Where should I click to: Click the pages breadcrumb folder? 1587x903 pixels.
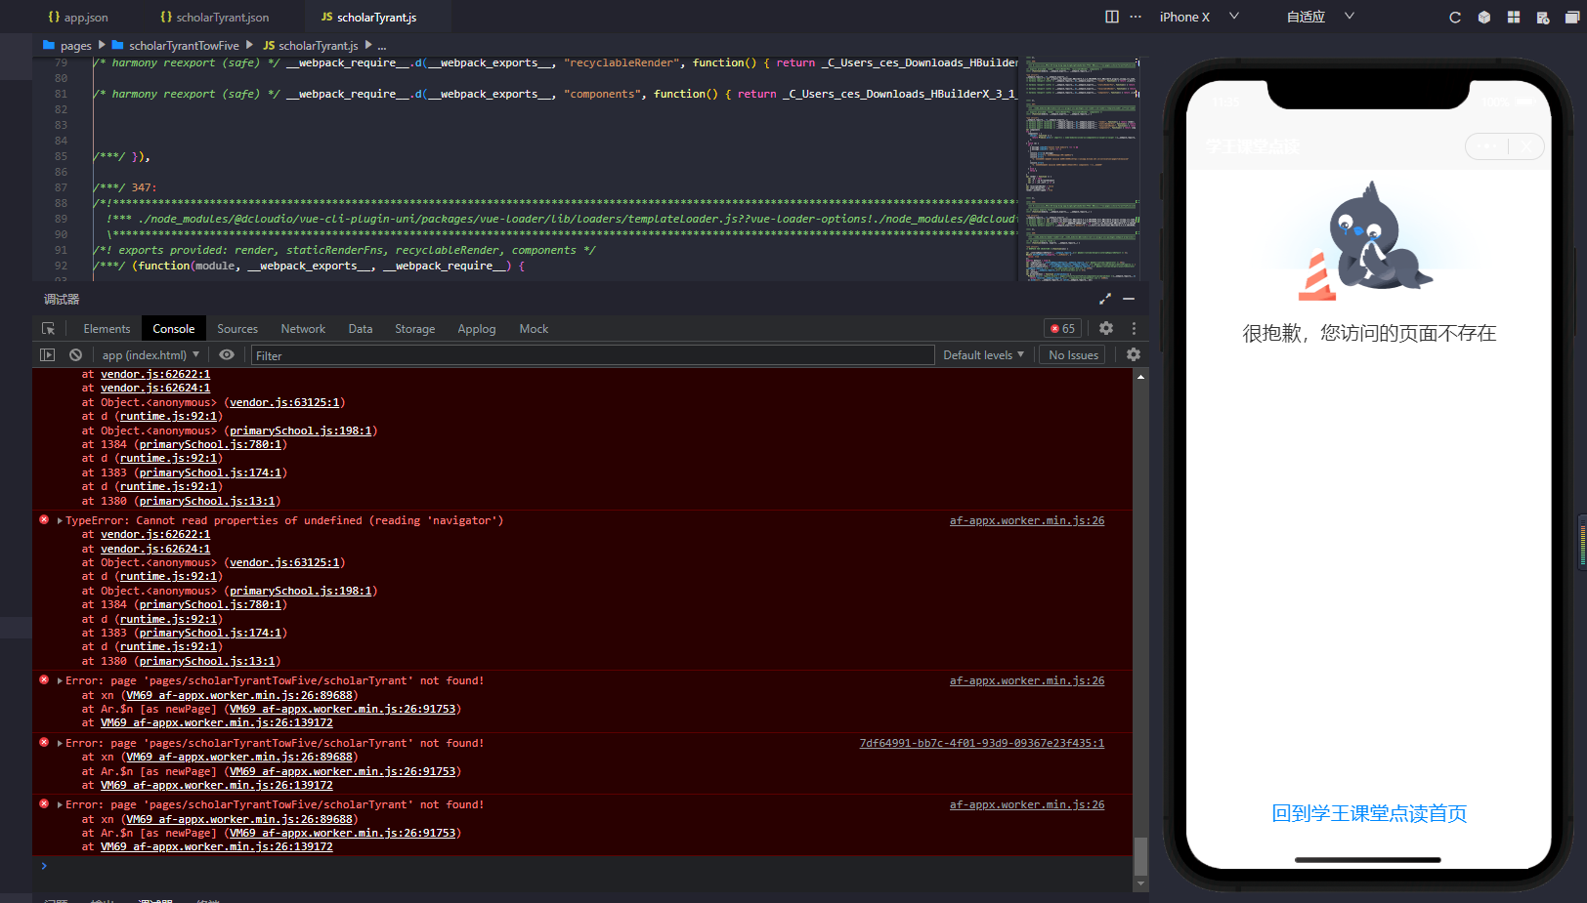67,45
